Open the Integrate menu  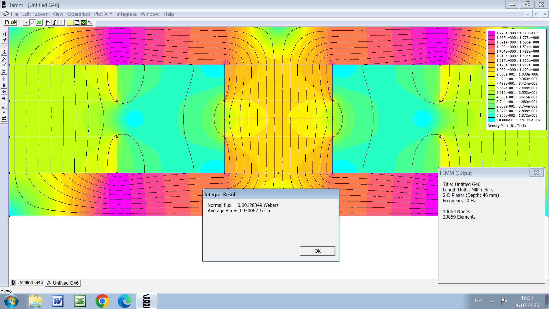pos(126,14)
